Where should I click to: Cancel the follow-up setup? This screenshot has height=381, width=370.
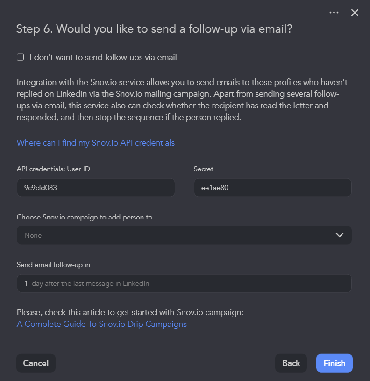point(36,363)
